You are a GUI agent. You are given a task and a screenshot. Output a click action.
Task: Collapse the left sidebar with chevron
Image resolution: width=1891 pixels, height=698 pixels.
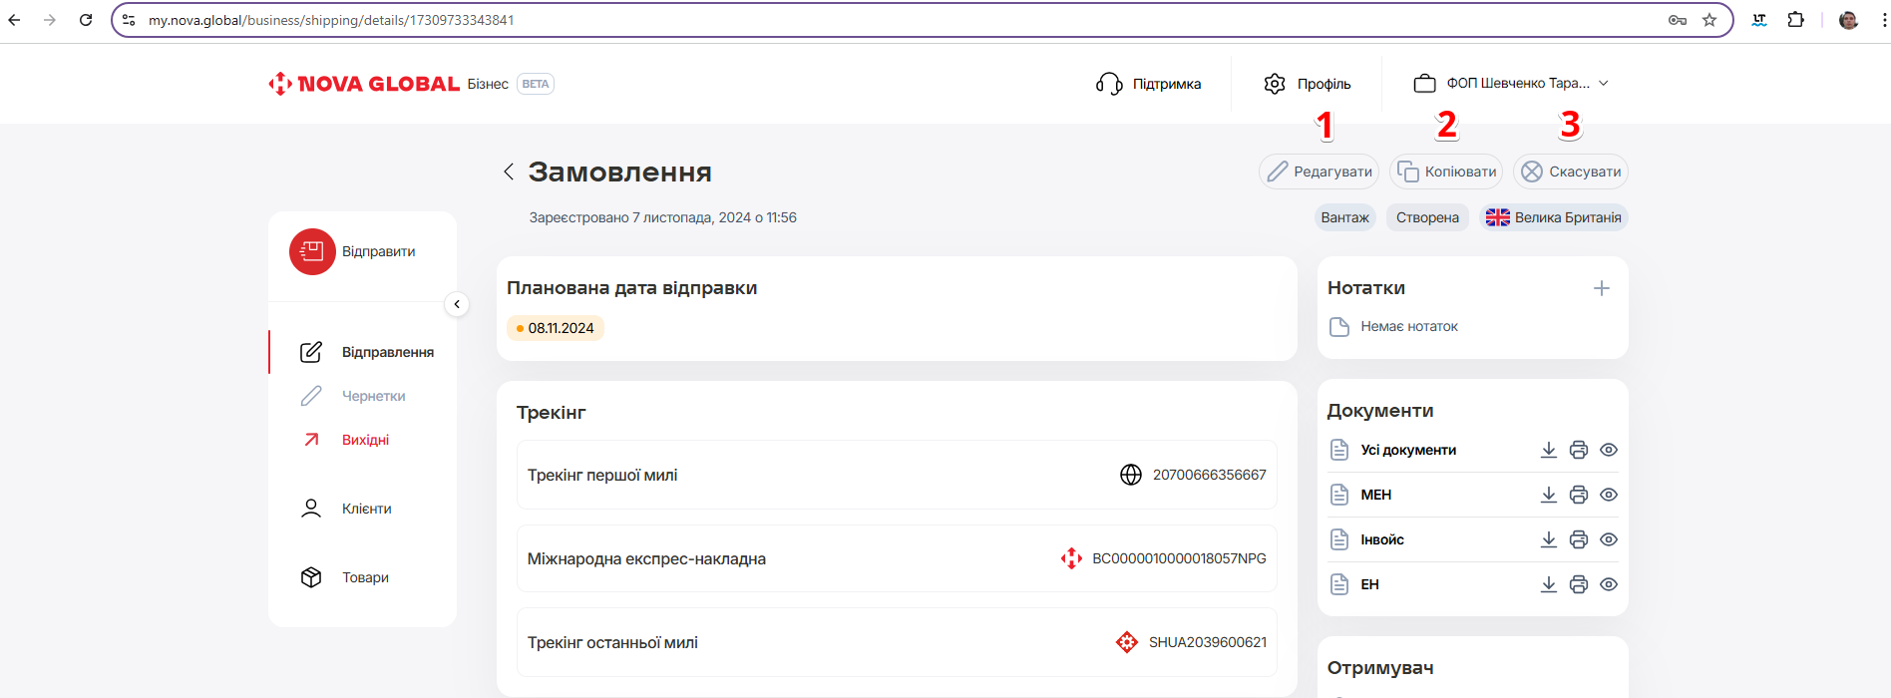(457, 304)
